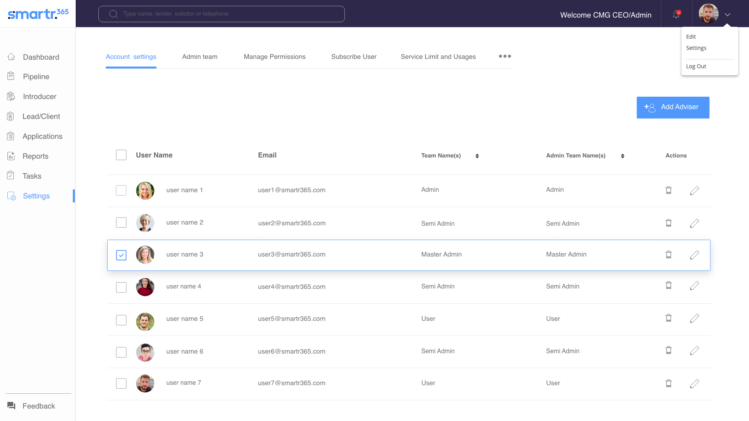Open Feedback at sidebar bottom
The width and height of the screenshot is (749, 421).
[39, 406]
